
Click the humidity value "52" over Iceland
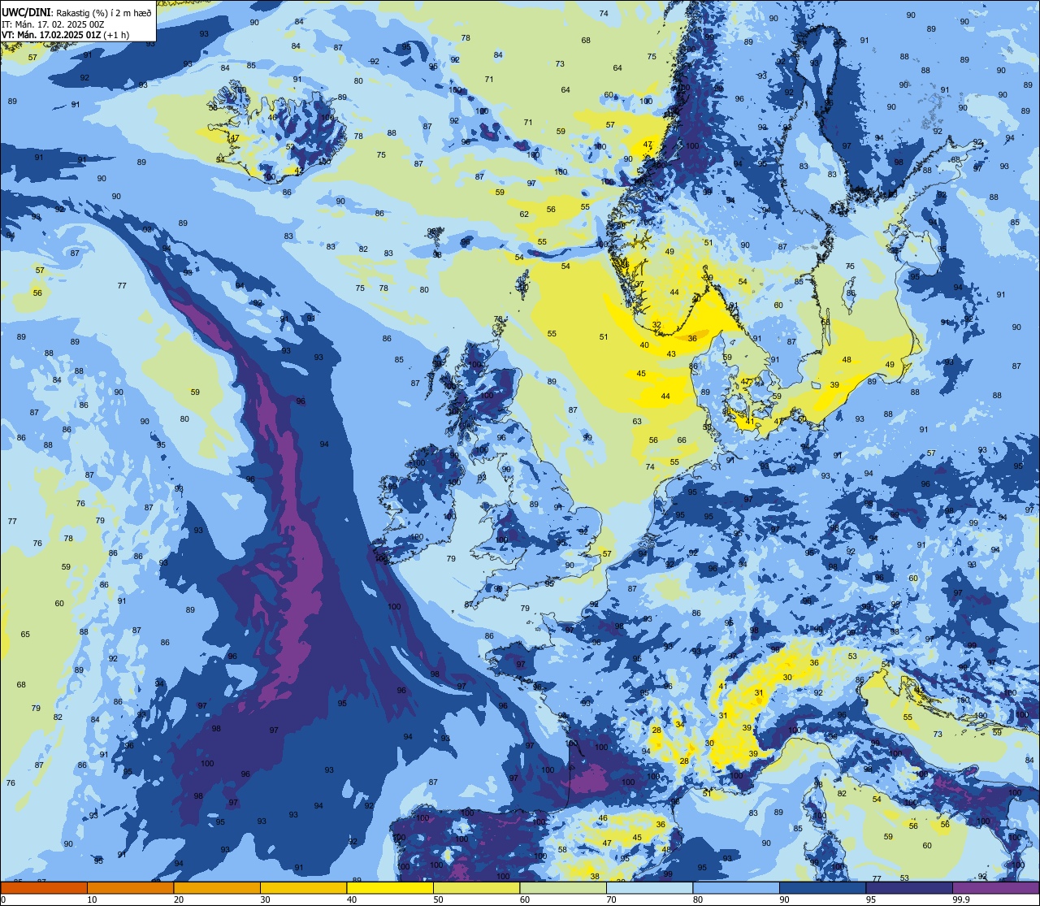pyautogui.click(x=290, y=147)
